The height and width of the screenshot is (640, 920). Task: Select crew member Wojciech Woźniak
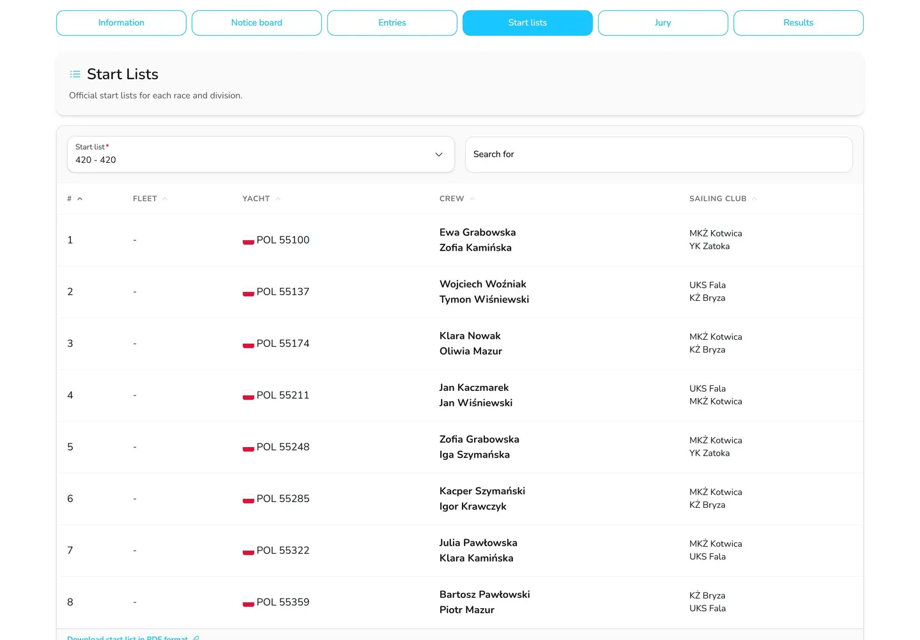point(483,284)
